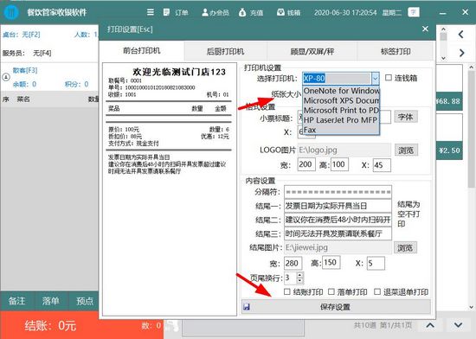Click the logo 高 field showing 100
This screenshot has height=339, width=476.
(x=339, y=164)
